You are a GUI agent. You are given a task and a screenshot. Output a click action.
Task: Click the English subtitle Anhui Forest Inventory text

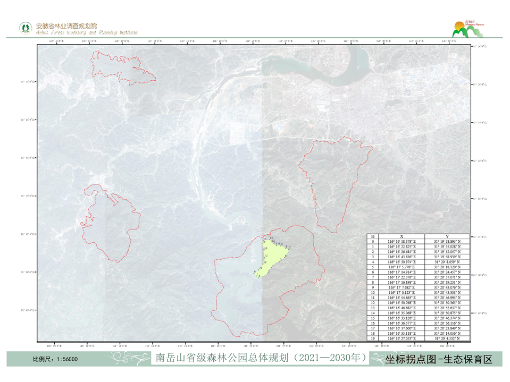click(86, 33)
